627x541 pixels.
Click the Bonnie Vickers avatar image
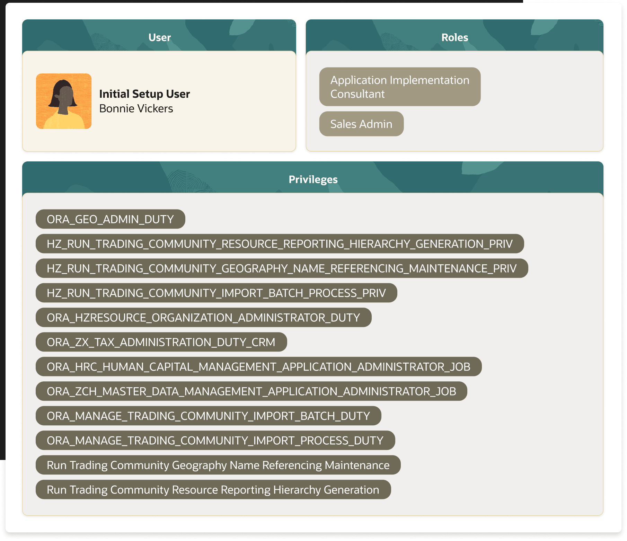point(64,101)
